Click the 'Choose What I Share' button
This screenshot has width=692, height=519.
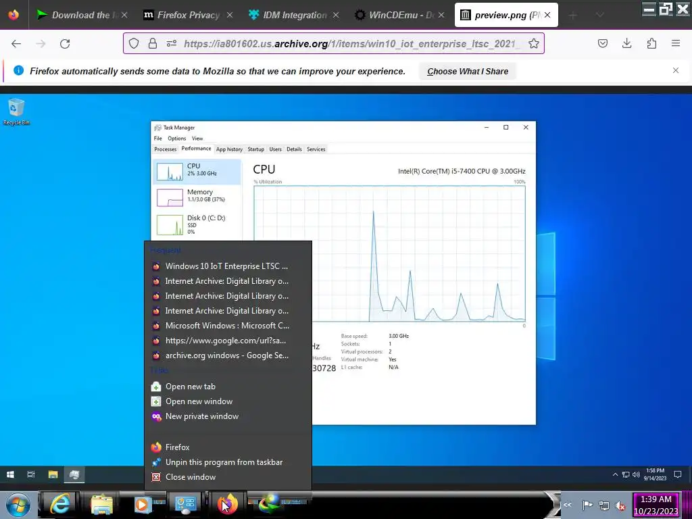coord(468,71)
